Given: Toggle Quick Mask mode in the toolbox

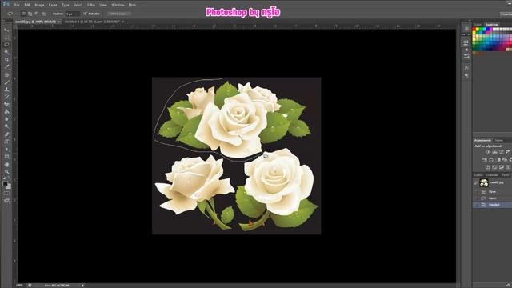Looking at the screenshot, I should [6, 194].
